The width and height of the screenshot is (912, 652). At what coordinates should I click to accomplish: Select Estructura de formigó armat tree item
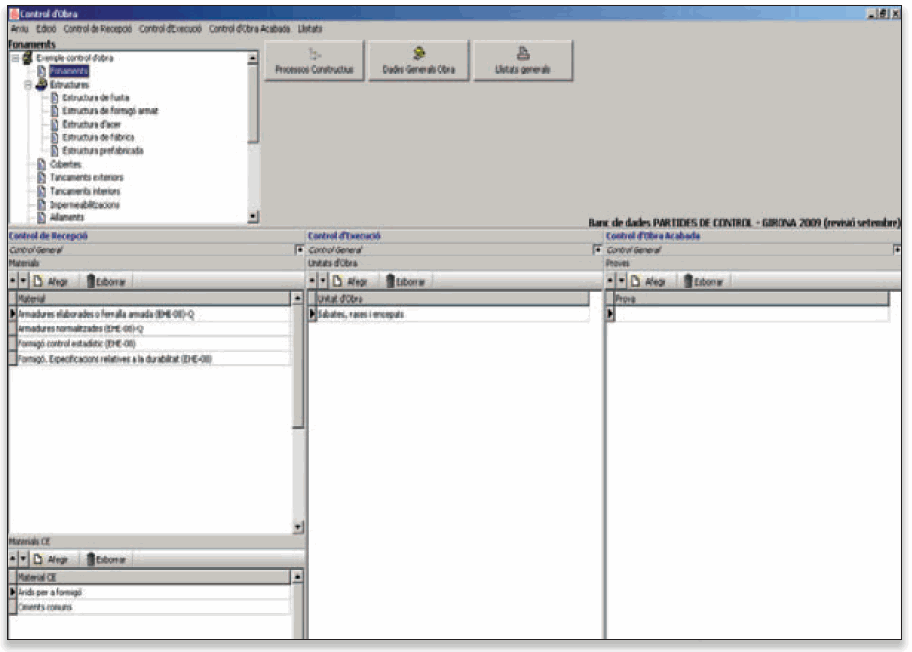coord(109,111)
